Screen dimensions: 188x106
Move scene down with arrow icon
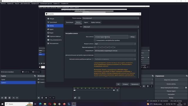pos(17,98)
